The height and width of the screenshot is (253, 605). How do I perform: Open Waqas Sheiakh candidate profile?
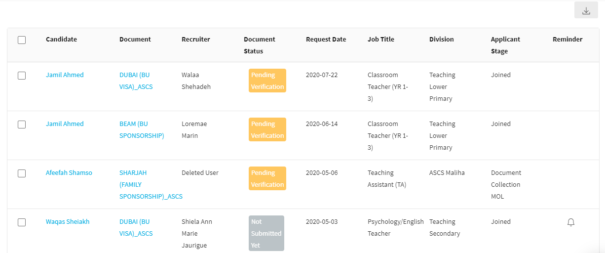[x=68, y=222]
